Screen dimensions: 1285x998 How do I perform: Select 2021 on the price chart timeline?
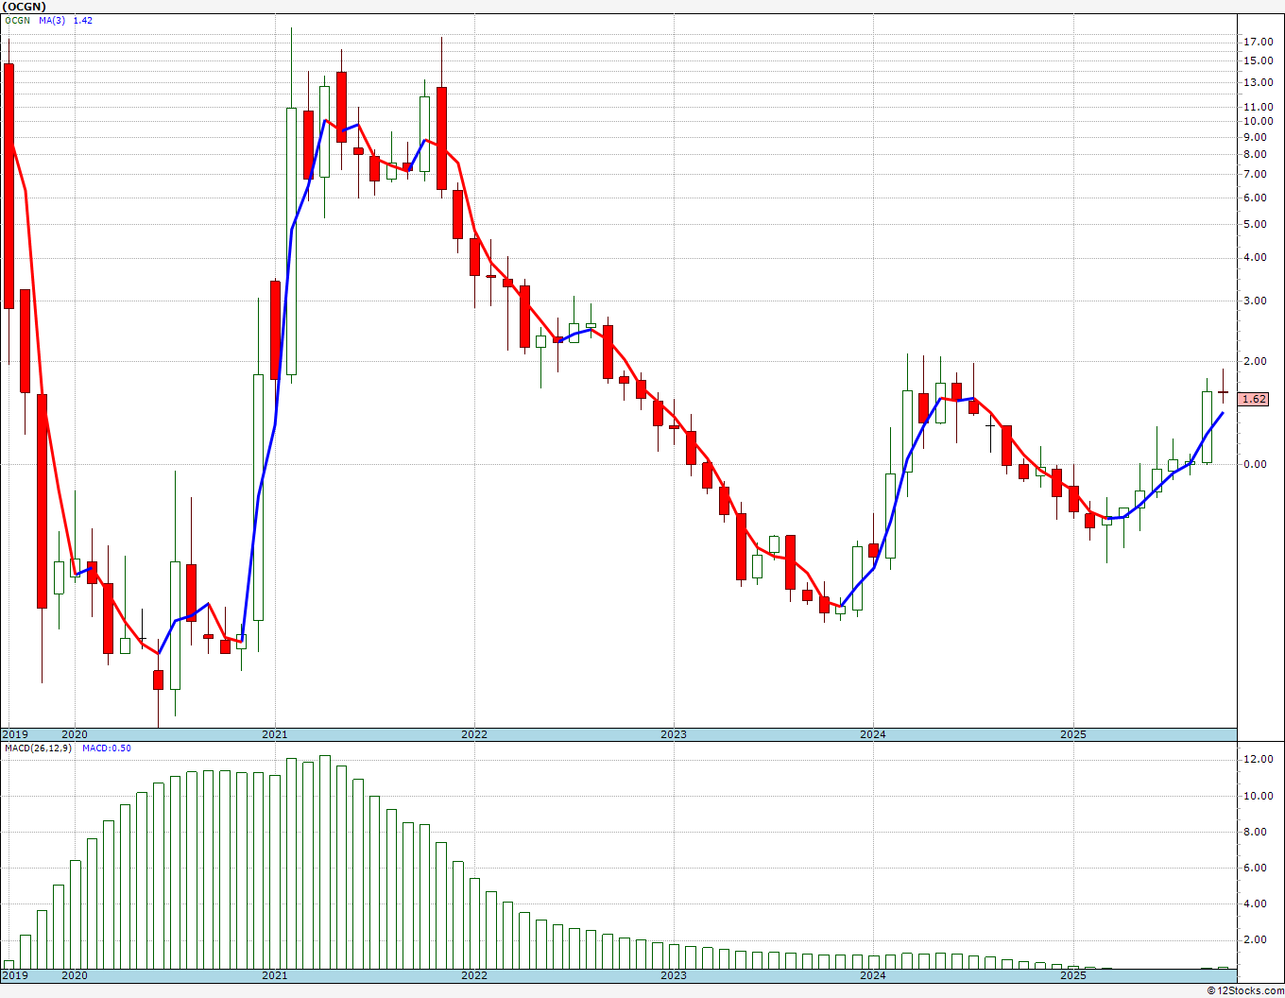coord(274,734)
